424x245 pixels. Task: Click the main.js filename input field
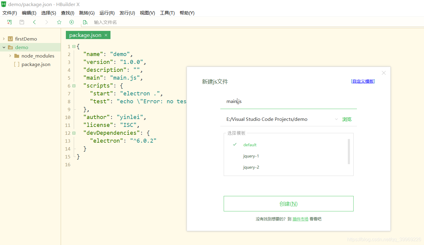click(x=273, y=101)
